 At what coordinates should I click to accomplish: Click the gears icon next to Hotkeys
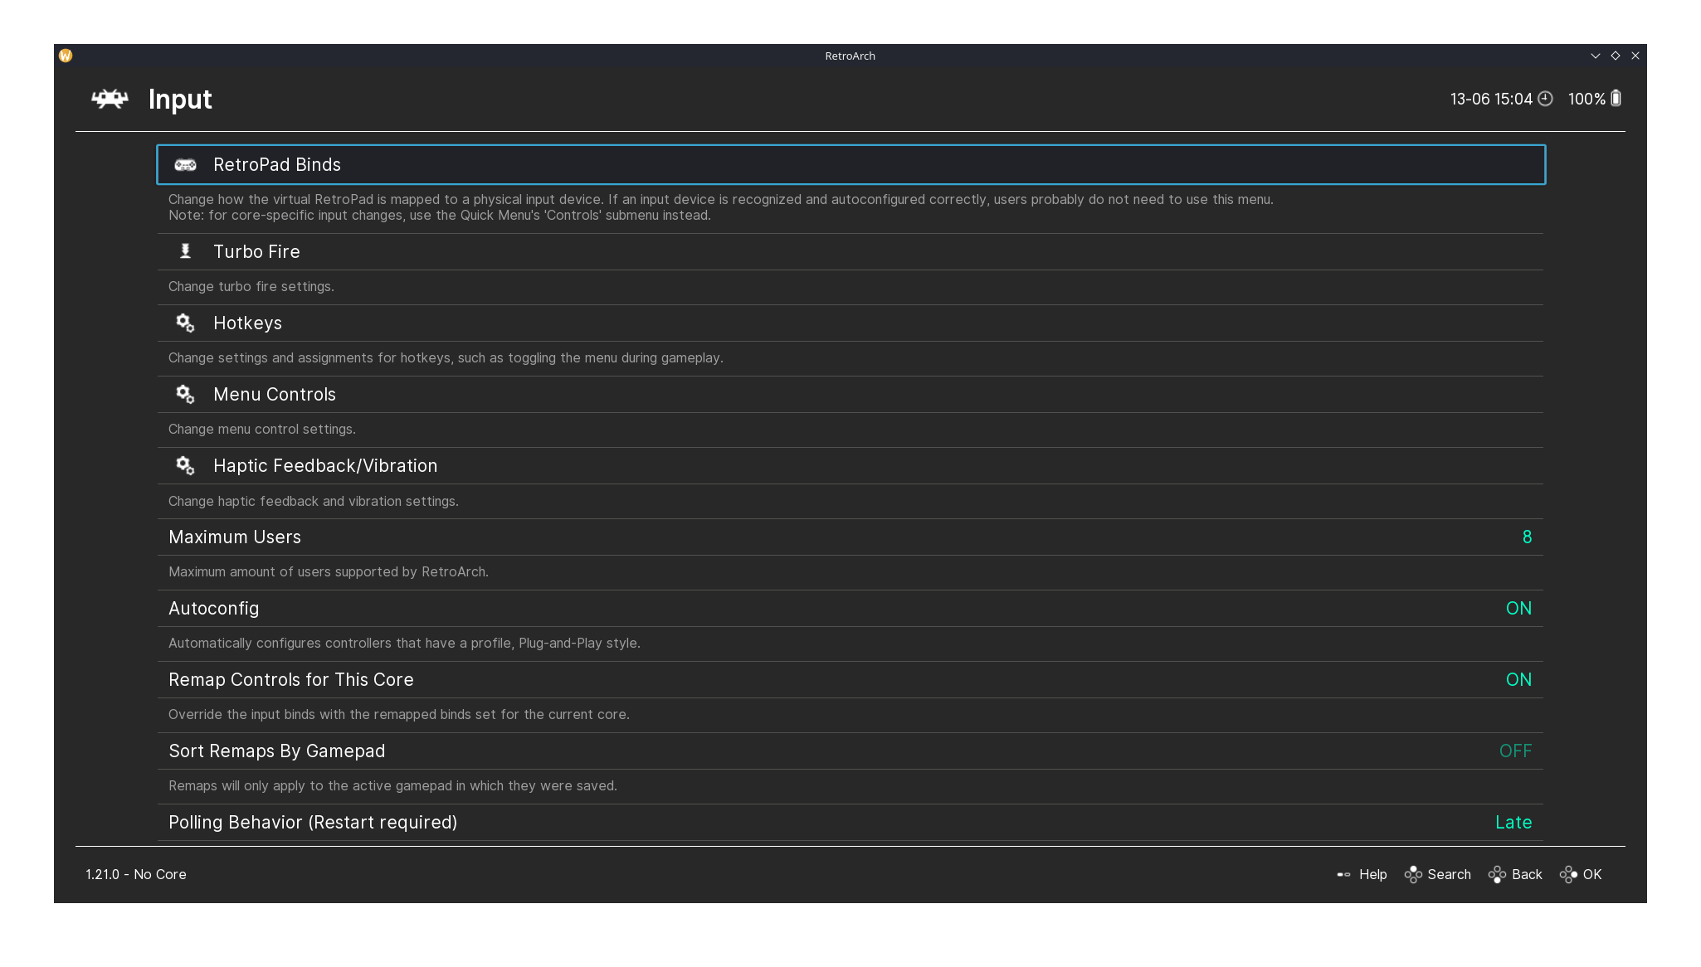[x=185, y=323]
